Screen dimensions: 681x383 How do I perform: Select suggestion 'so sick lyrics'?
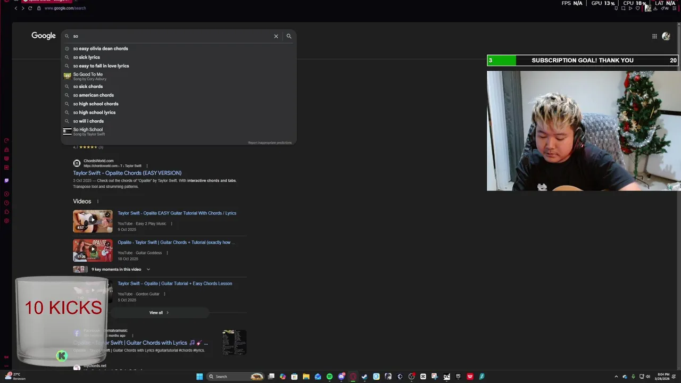(178, 57)
